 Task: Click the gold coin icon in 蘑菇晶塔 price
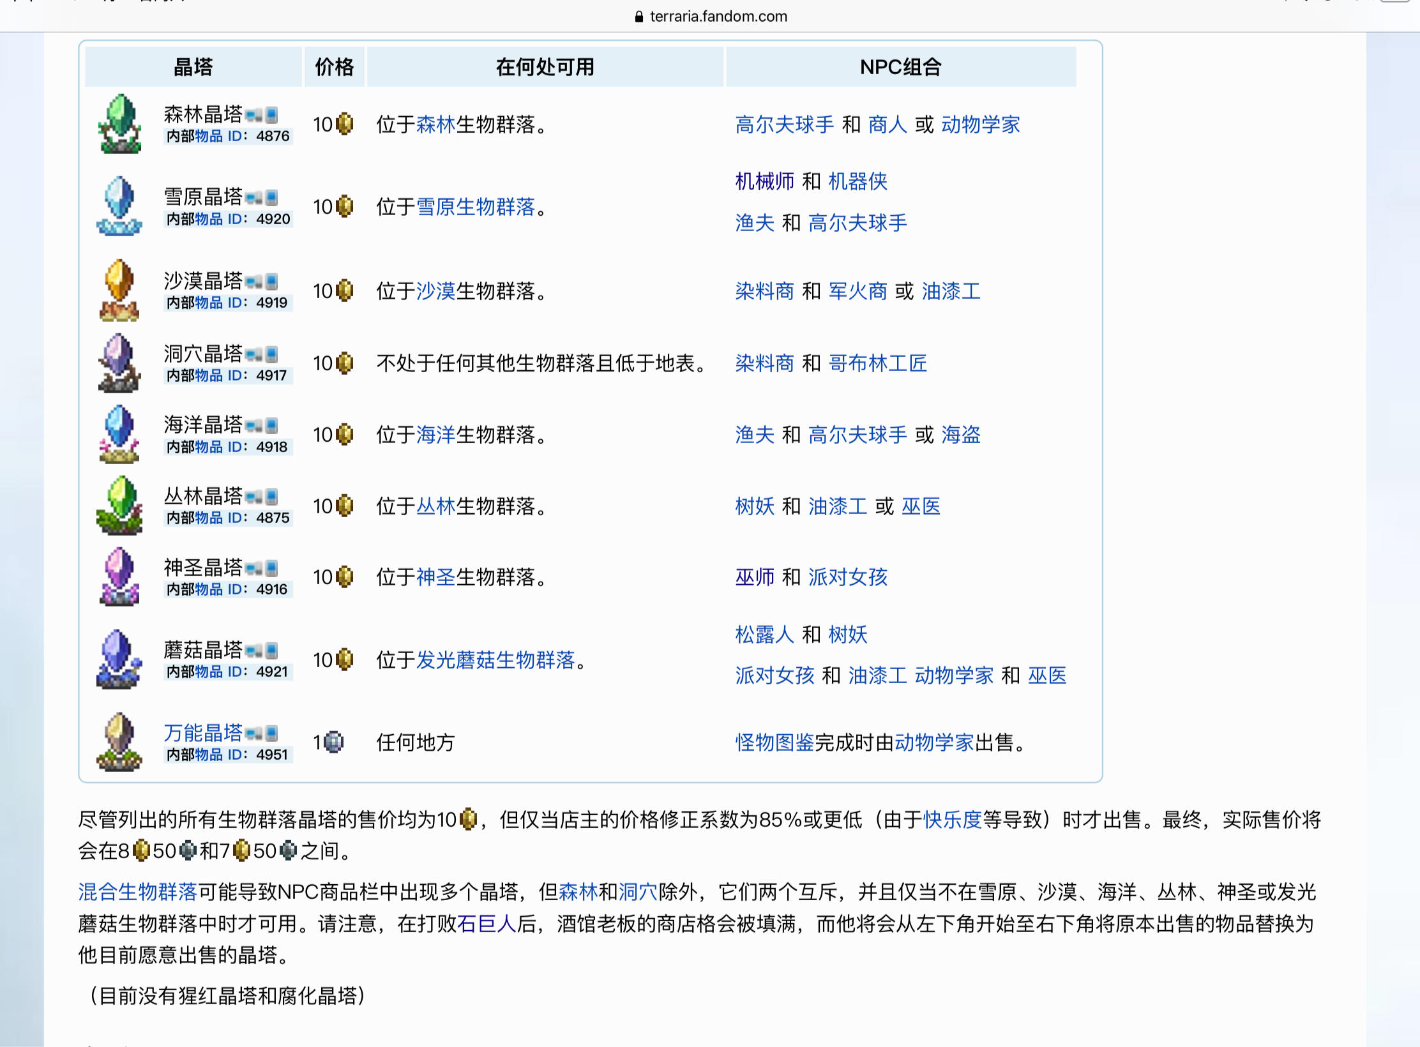[345, 659]
